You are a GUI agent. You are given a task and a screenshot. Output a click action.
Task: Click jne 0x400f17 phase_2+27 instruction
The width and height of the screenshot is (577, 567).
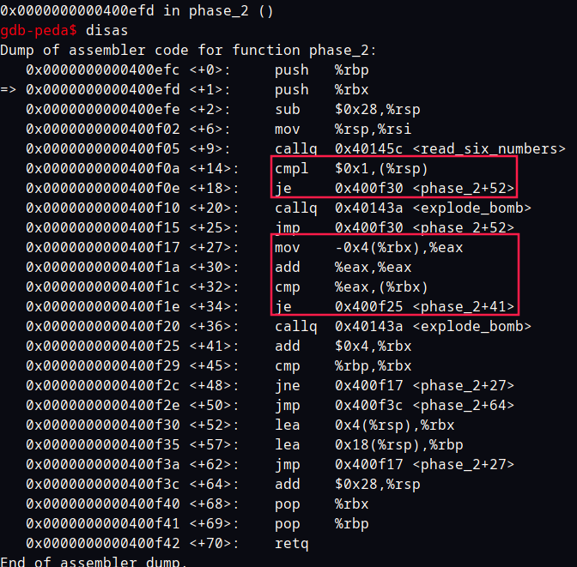394,386
